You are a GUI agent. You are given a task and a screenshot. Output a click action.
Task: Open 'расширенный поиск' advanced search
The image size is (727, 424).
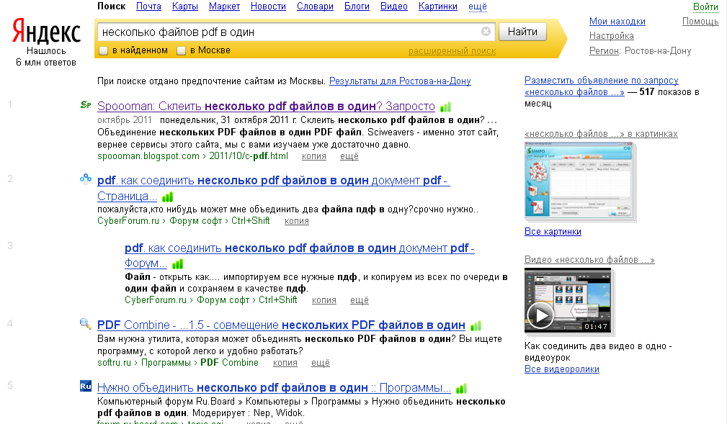point(452,51)
